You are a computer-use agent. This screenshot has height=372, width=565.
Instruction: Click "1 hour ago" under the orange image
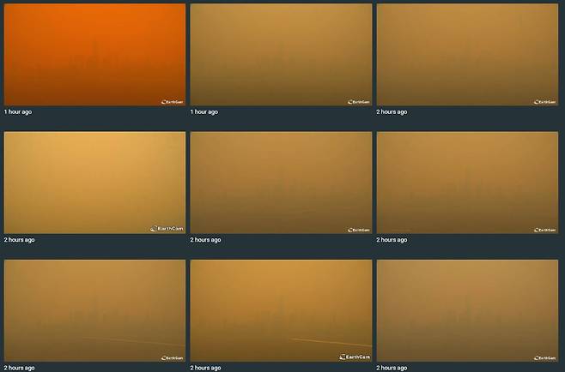(18, 111)
